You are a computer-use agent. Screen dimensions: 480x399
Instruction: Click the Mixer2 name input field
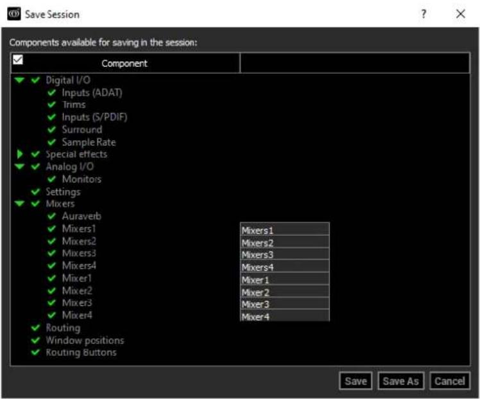pyautogui.click(x=285, y=291)
